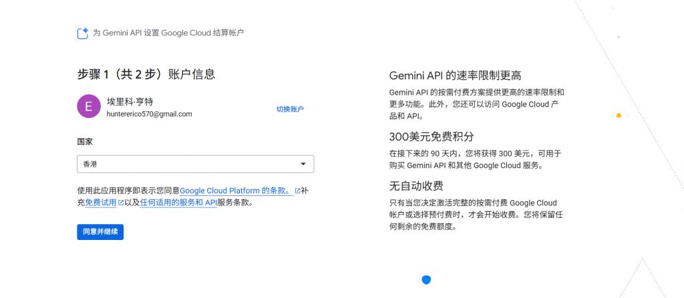Image resolution: width=684 pixels, height=298 pixels.
Task: Click external-link icon after 免费试用
Action: pos(121,203)
